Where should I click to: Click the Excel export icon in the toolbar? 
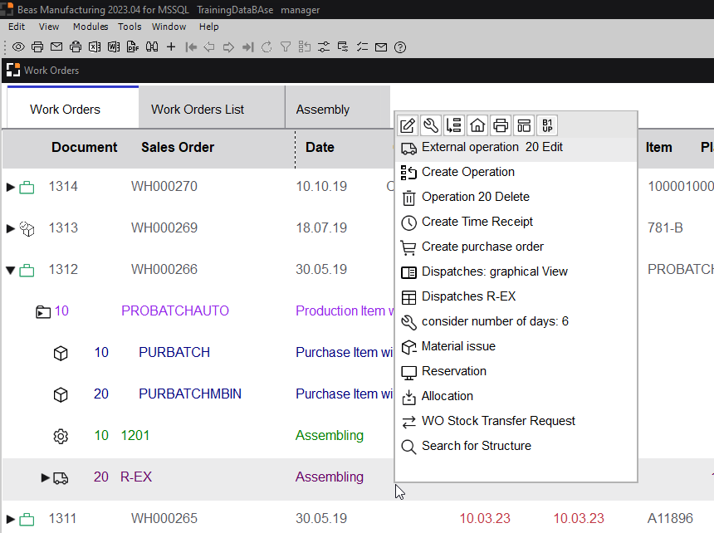94,47
